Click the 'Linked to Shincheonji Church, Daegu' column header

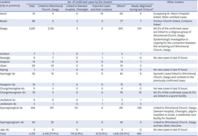[x=50, y=8]
